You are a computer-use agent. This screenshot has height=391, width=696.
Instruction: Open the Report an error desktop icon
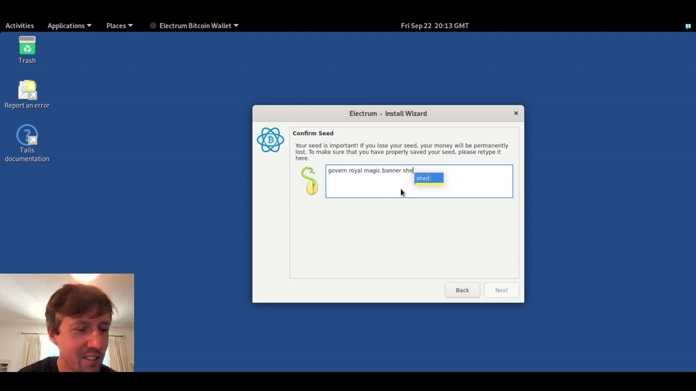(x=27, y=94)
